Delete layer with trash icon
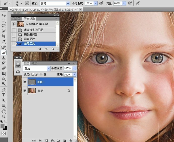Screen dimensions: 174x142 [x=70, y=140]
